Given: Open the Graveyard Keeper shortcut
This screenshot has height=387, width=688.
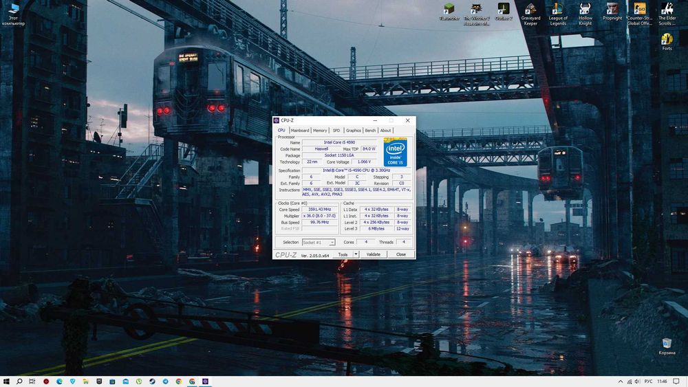Looking at the screenshot, I should (x=531, y=14).
